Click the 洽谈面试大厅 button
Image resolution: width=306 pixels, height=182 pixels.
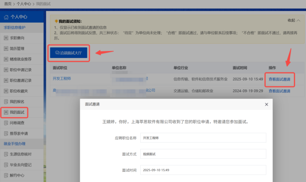coord(69,53)
